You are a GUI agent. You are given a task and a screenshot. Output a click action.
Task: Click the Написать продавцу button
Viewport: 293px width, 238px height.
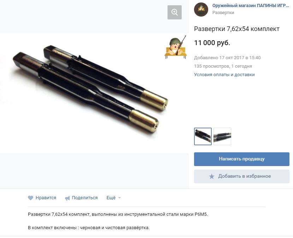(242, 159)
